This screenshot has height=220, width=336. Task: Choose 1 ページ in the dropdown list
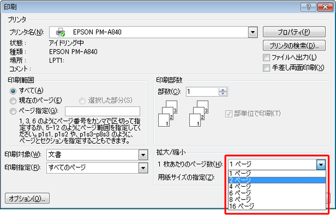tap(277, 174)
